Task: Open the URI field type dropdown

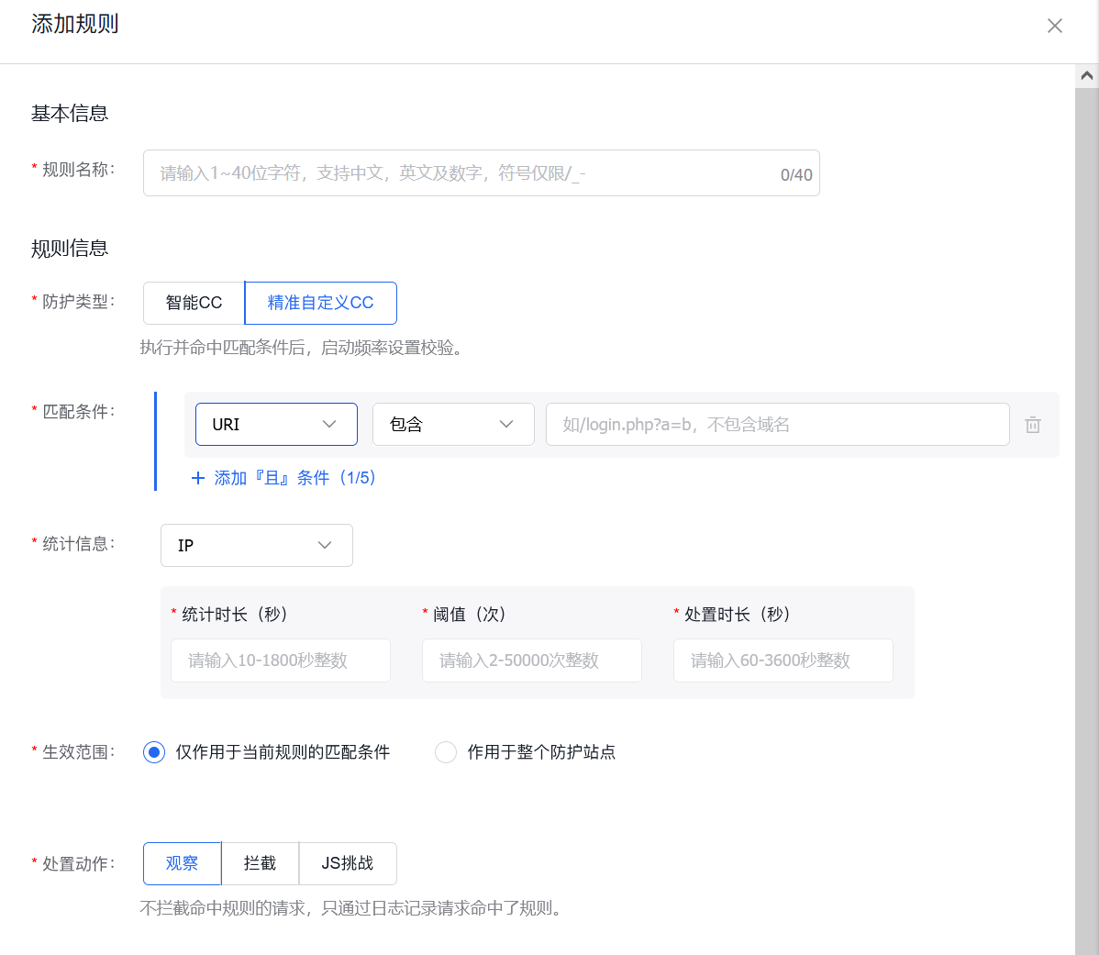Action: tap(275, 424)
